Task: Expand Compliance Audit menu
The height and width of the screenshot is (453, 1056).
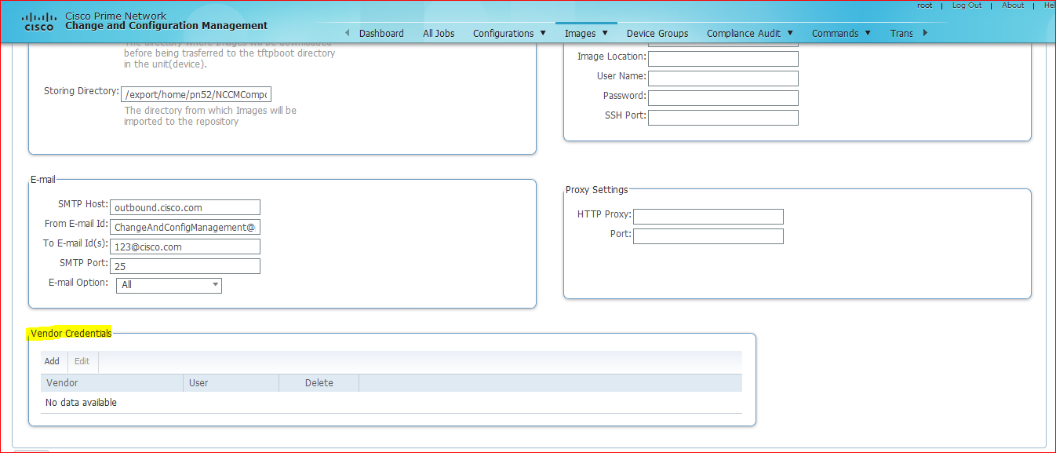Action: coord(750,33)
